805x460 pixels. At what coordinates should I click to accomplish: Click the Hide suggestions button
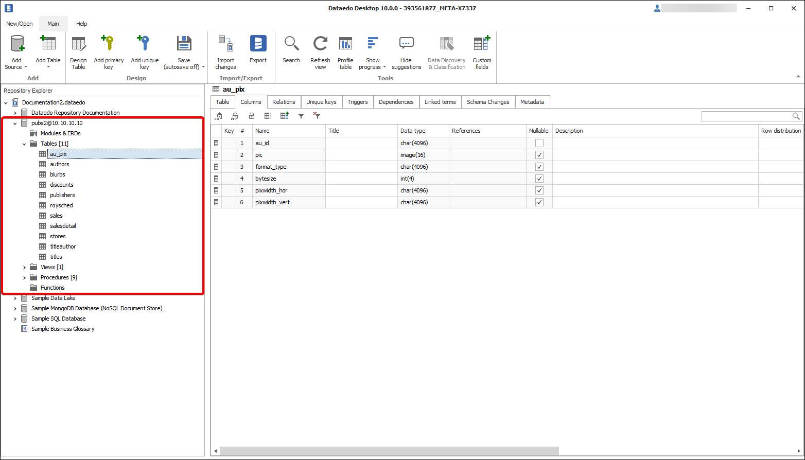[x=406, y=52]
